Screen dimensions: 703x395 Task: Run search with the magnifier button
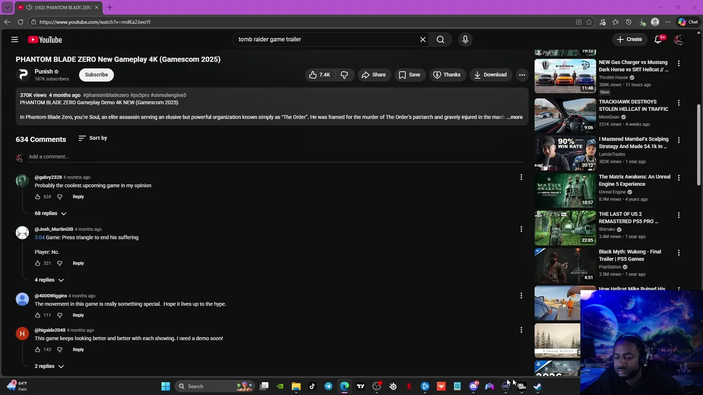pyautogui.click(x=440, y=39)
